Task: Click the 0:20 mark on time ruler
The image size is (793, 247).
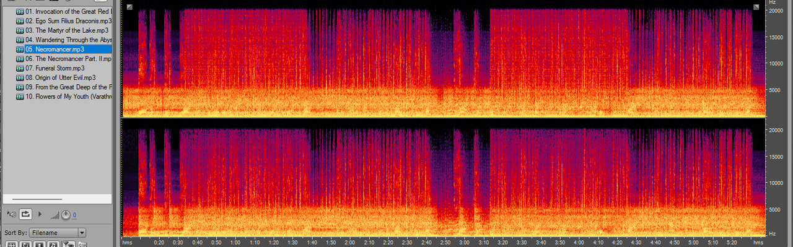Action: [159, 242]
